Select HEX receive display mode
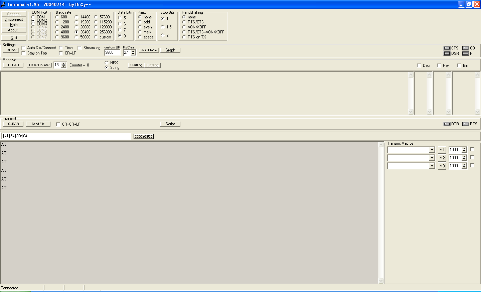481x292 pixels. tap(107, 63)
